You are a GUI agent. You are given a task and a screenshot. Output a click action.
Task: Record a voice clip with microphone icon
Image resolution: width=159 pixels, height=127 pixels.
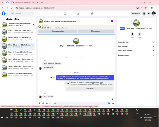pyautogui.click(x=39, y=103)
